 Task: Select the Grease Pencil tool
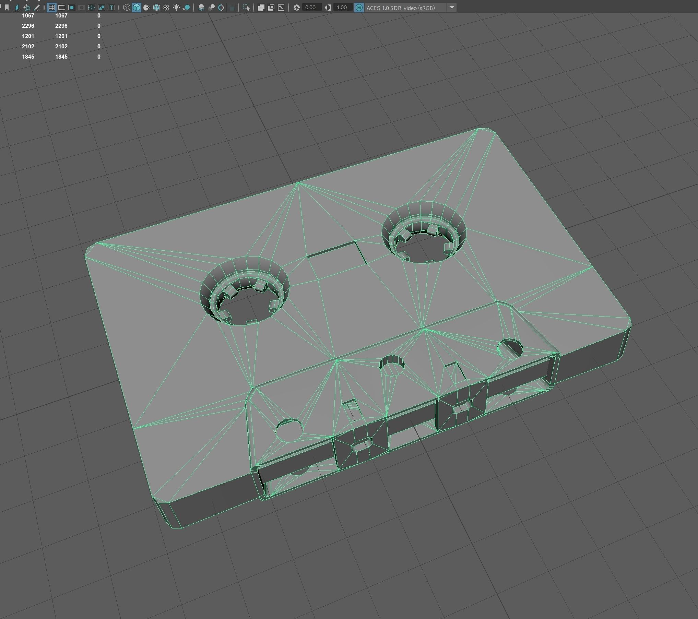coord(37,7)
